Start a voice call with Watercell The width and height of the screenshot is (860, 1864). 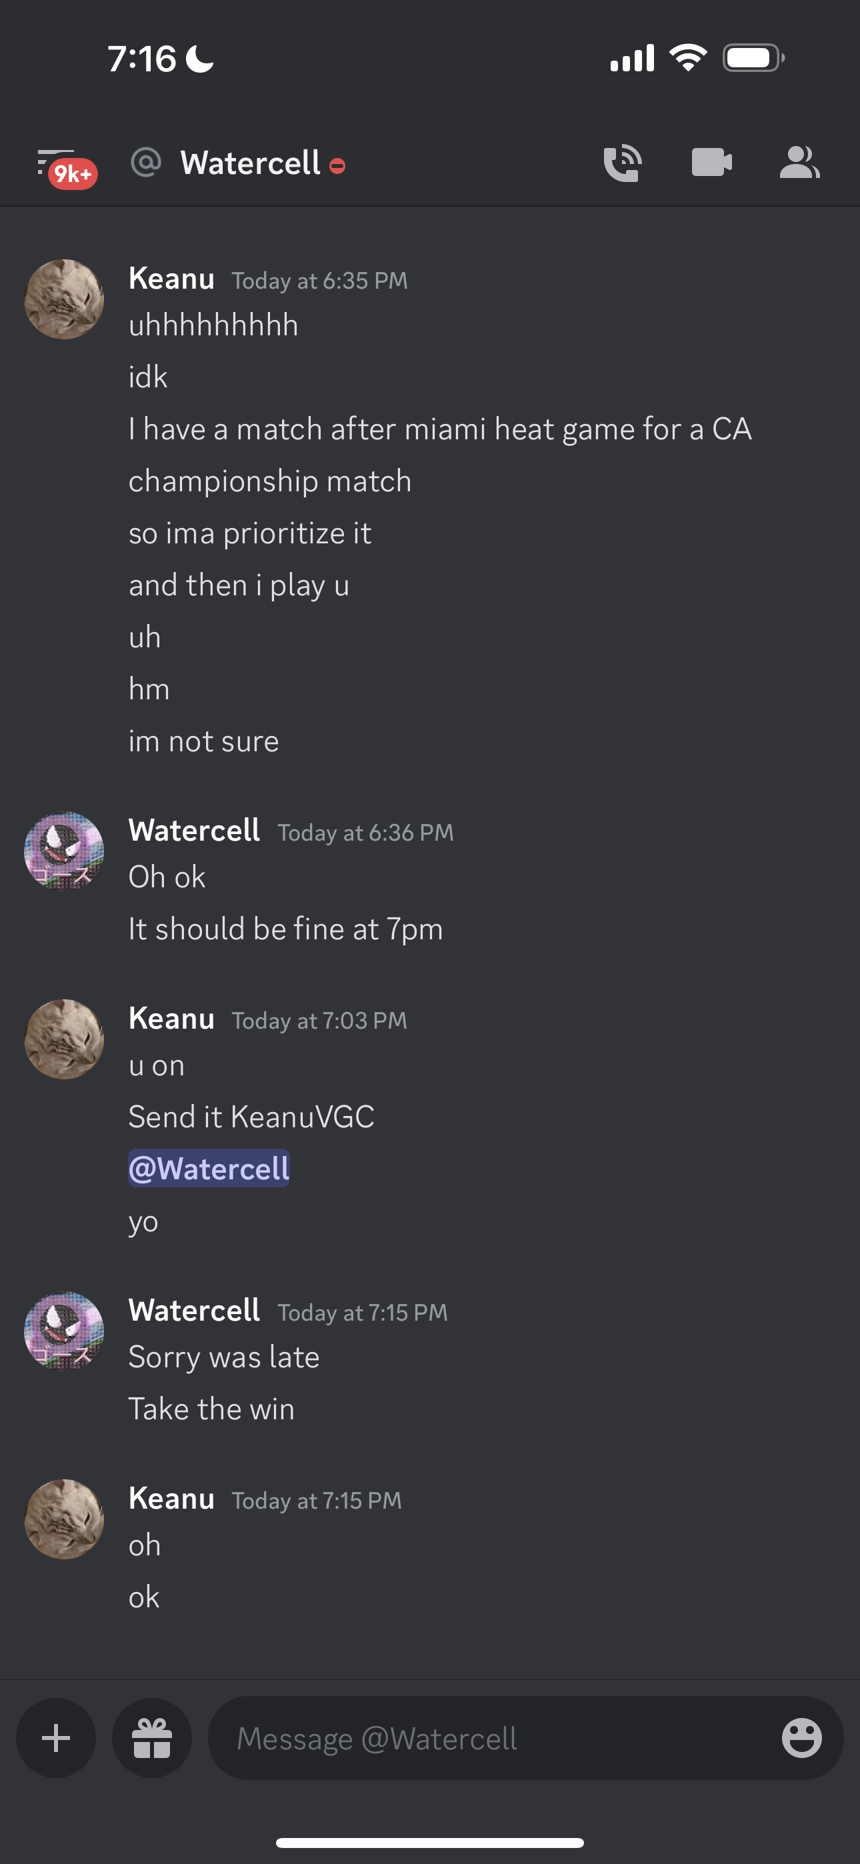tap(623, 163)
